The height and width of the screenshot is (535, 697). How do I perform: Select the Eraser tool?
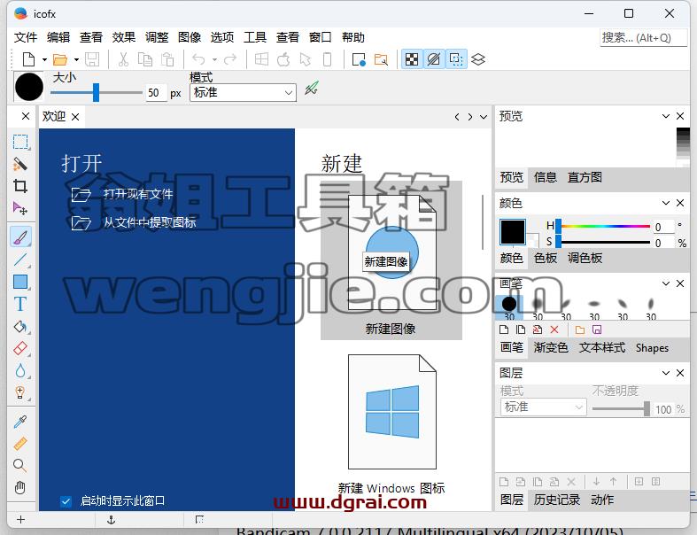20,348
